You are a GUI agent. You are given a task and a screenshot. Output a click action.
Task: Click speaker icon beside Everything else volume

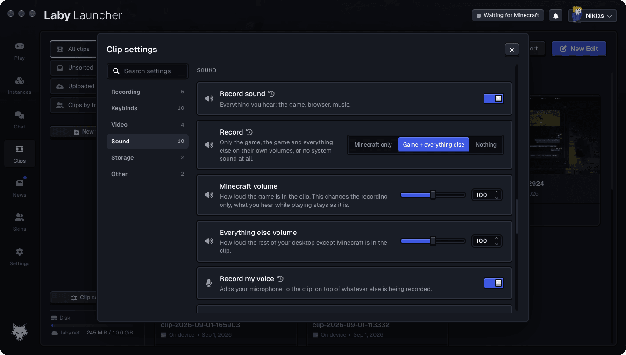[209, 241]
